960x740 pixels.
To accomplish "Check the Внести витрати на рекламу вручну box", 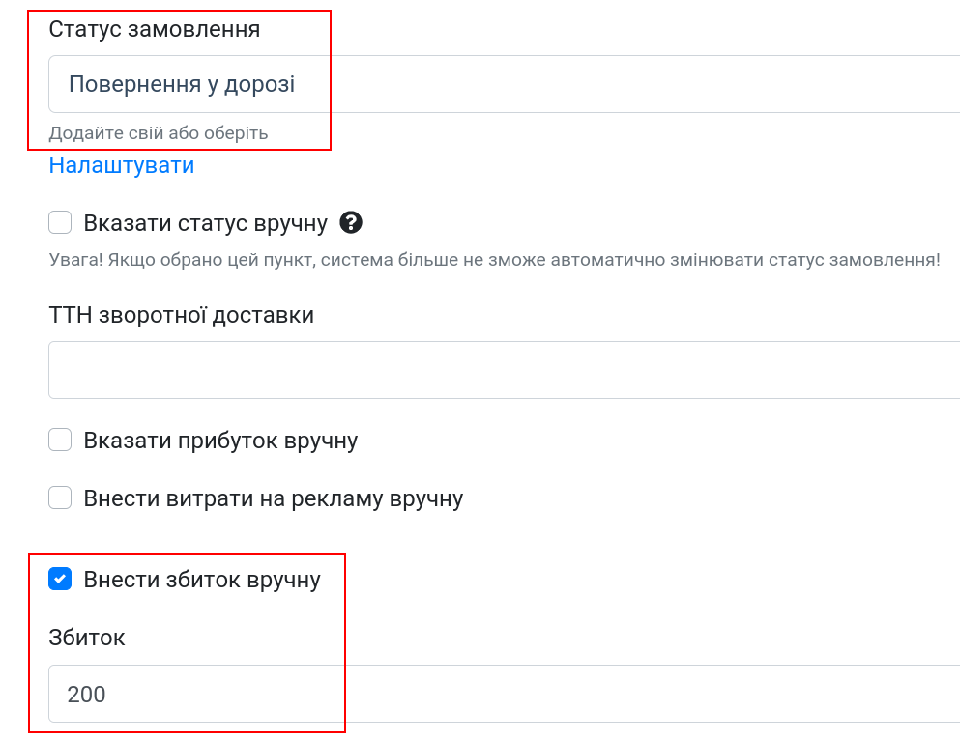I will 60,498.
